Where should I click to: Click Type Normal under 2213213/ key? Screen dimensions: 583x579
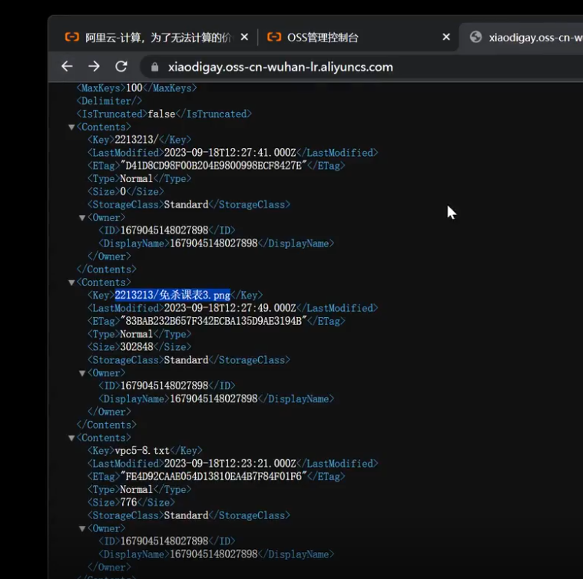click(137, 179)
